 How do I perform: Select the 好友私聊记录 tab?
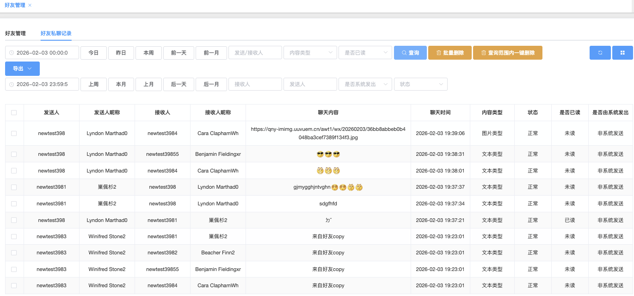(x=56, y=33)
